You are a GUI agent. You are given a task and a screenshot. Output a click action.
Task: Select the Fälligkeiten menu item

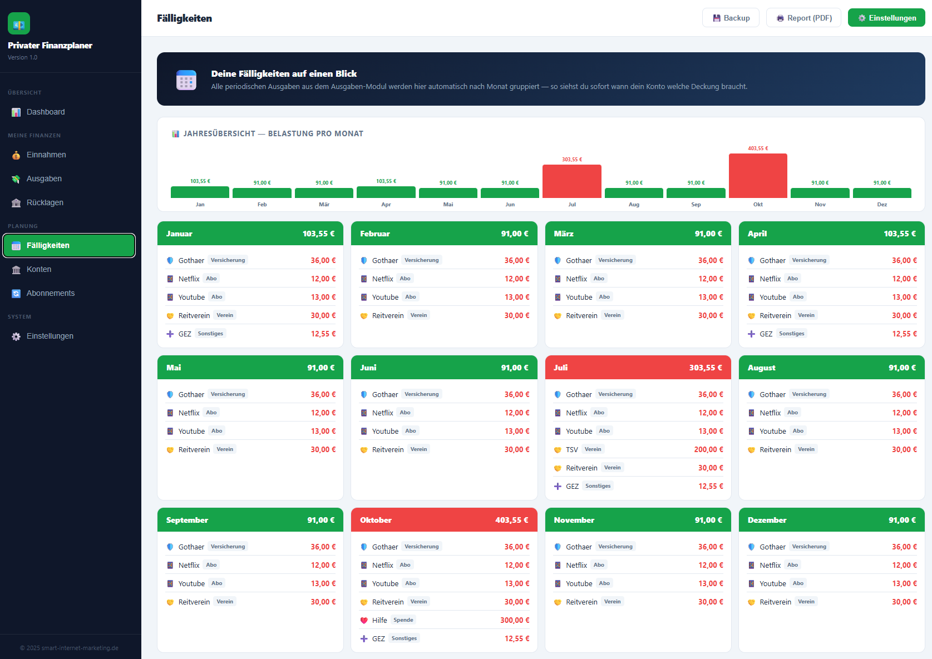point(69,245)
